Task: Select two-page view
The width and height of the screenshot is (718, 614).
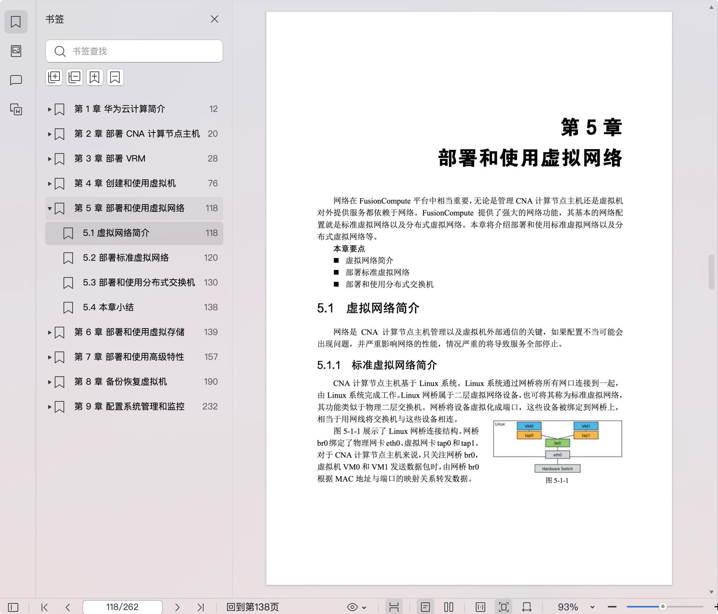Action: click(449, 607)
